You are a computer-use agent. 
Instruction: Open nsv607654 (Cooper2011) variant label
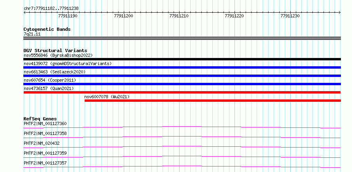click(50, 80)
